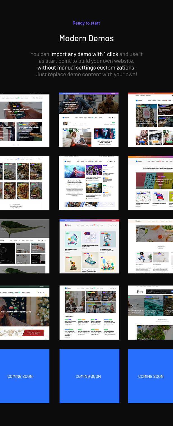
Task: Click the middle COMING SOON tile
Action: 89,376
